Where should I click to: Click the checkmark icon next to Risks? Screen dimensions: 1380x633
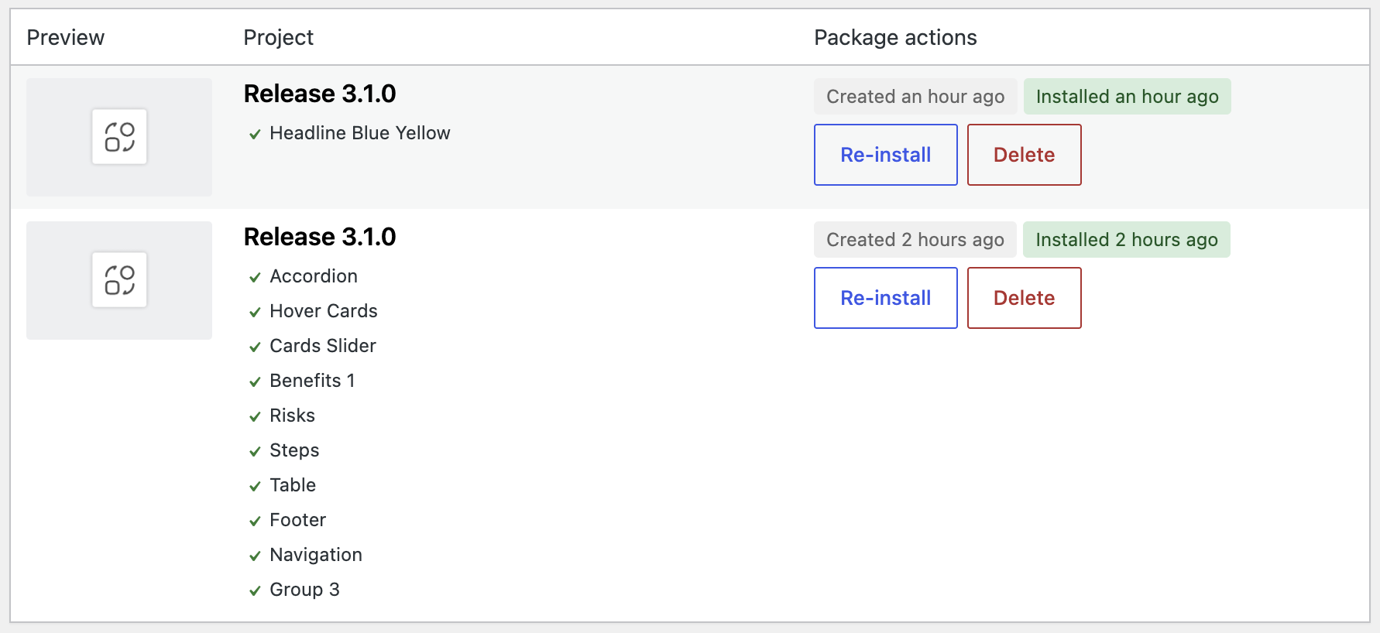pos(255,417)
